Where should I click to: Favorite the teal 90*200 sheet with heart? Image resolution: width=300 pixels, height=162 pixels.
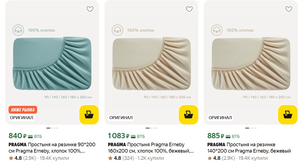click(90, 9)
